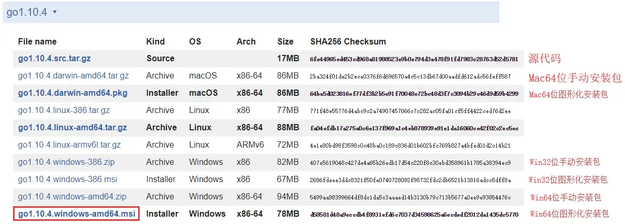Open go1.10.4.linux-armv6l.tar.gz link

point(70,144)
